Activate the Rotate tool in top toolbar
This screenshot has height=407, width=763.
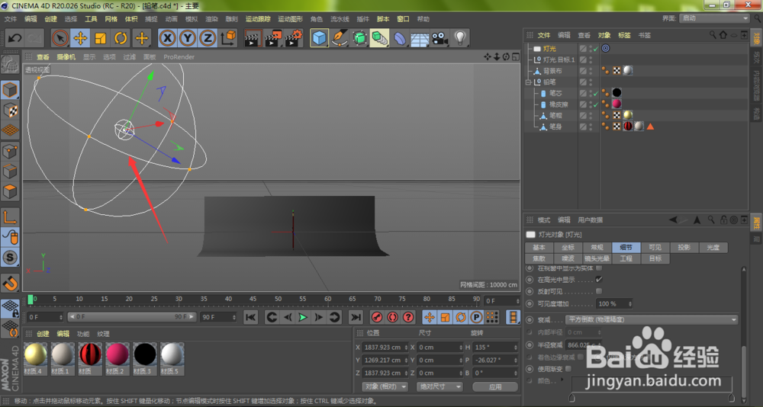[x=121, y=38]
